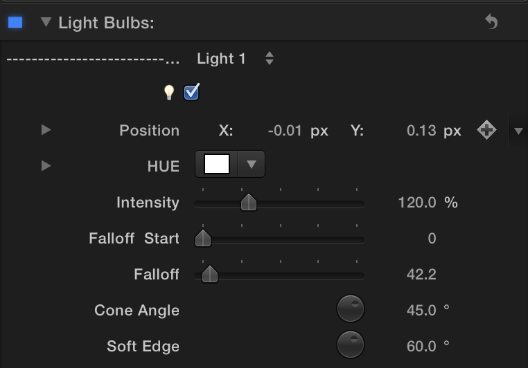
Task: Uncheck the light bulb enable checkbox
Action: [192, 92]
